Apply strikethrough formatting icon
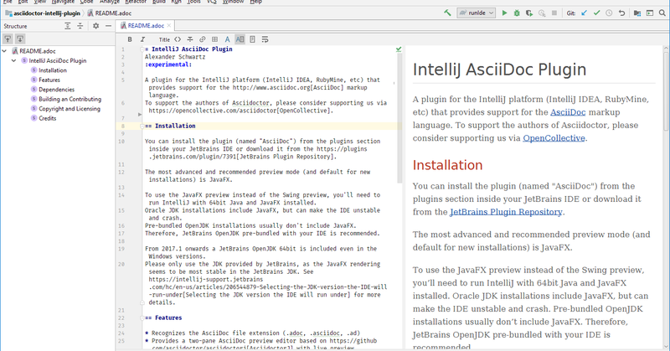 [190, 39]
